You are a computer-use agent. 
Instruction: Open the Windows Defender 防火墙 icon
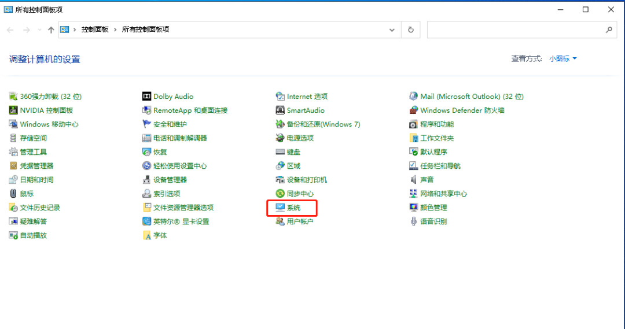point(413,110)
